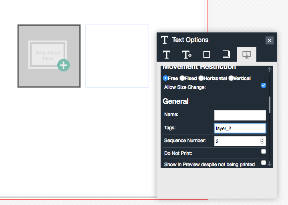
Task: Choose Horizontal movement restriction
Action: 201,78
